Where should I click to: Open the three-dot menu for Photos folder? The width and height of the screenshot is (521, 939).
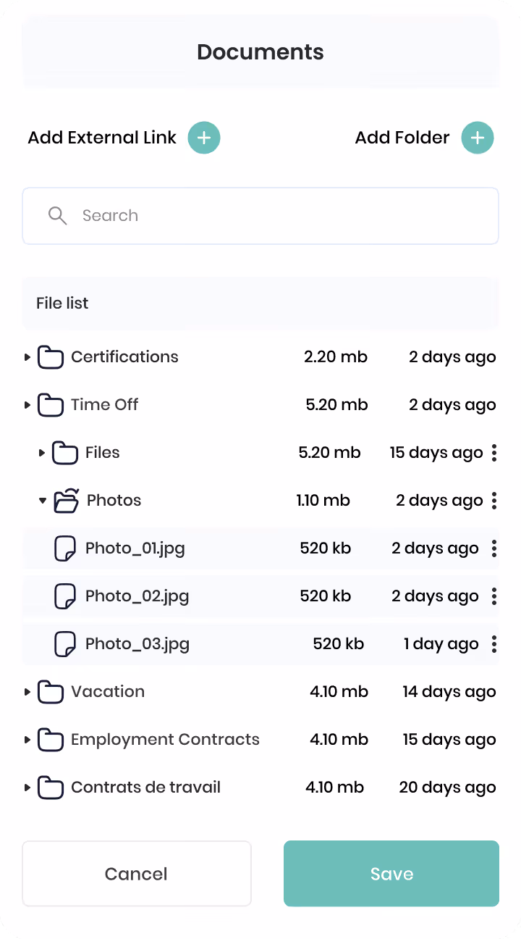pos(494,501)
